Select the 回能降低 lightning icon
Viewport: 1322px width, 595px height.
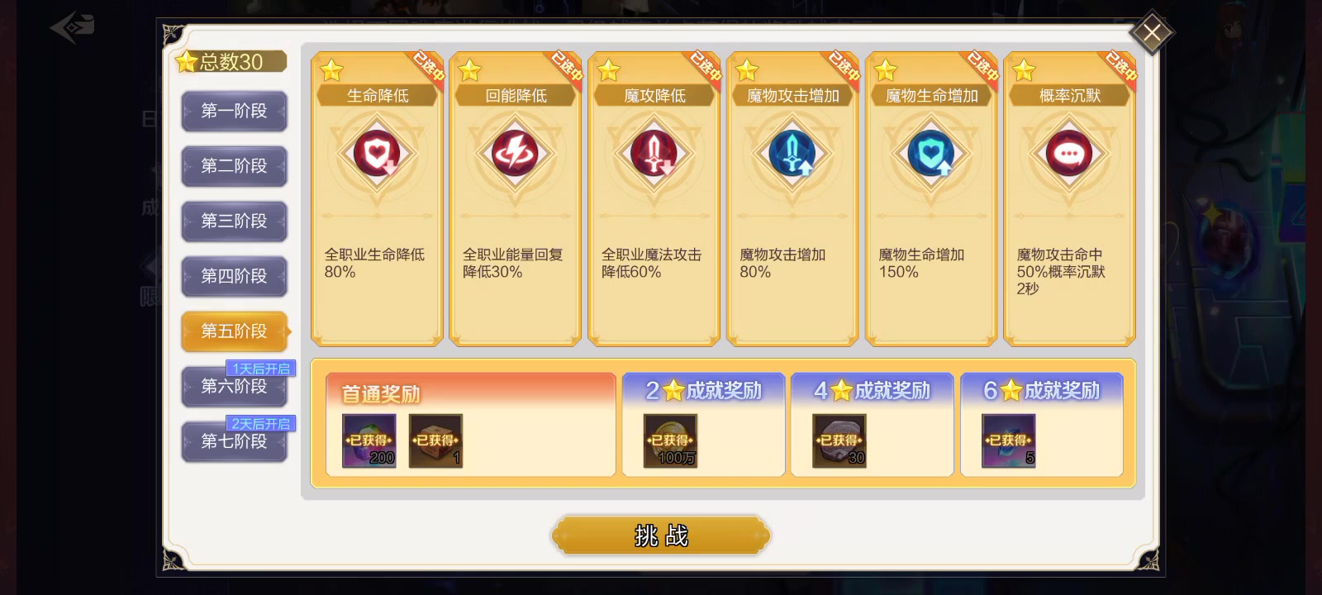point(515,154)
